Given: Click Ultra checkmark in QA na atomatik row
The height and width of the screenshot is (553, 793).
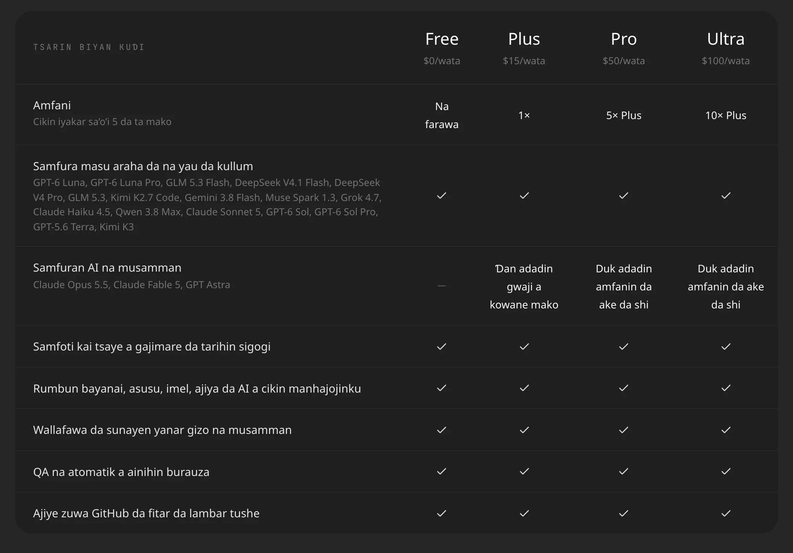Looking at the screenshot, I should [726, 471].
